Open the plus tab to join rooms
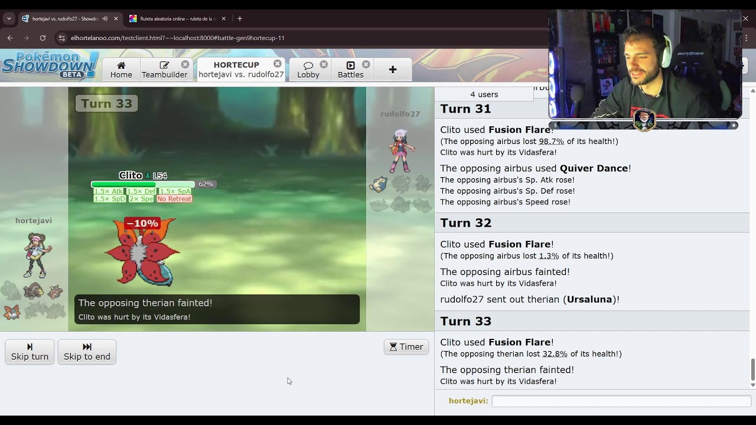The image size is (756, 425). pos(393,70)
